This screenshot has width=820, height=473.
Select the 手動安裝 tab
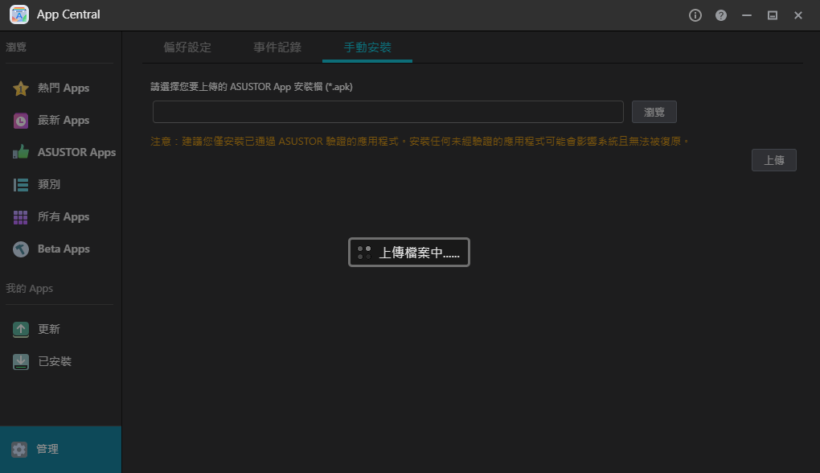click(x=367, y=47)
